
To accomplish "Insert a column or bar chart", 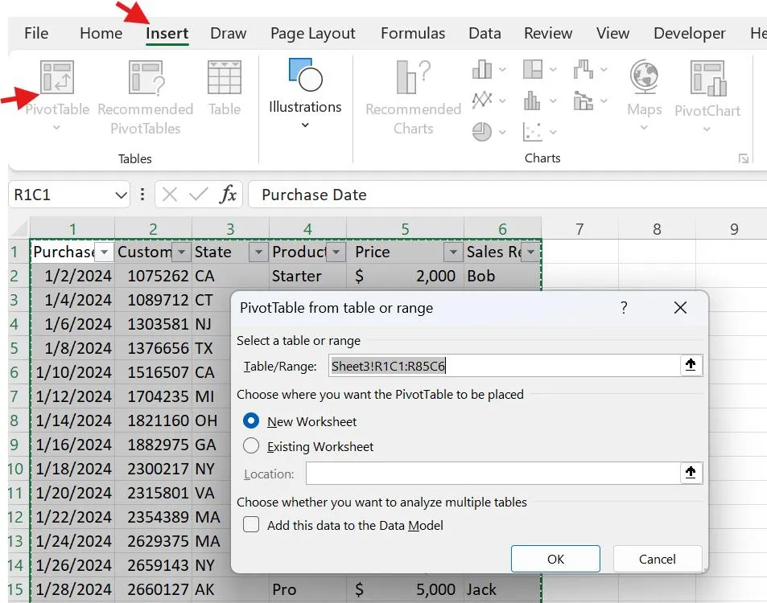I will coord(482,69).
